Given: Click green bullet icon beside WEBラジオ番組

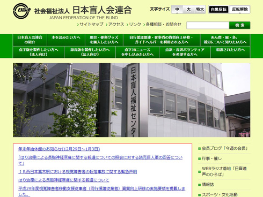Looking at the screenshot, I should (x=200, y=172).
